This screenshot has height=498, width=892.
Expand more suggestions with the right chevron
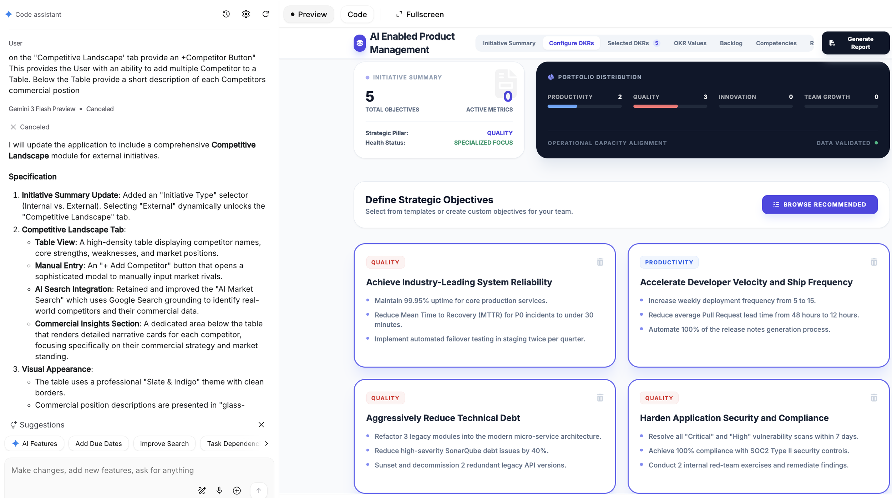(267, 443)
